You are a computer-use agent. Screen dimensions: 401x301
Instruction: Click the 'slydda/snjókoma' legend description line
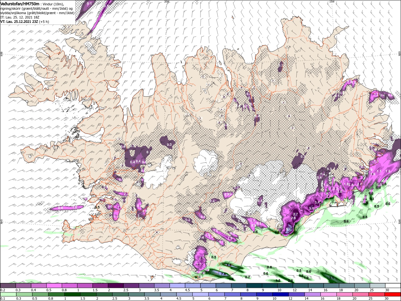coord(37,13)
